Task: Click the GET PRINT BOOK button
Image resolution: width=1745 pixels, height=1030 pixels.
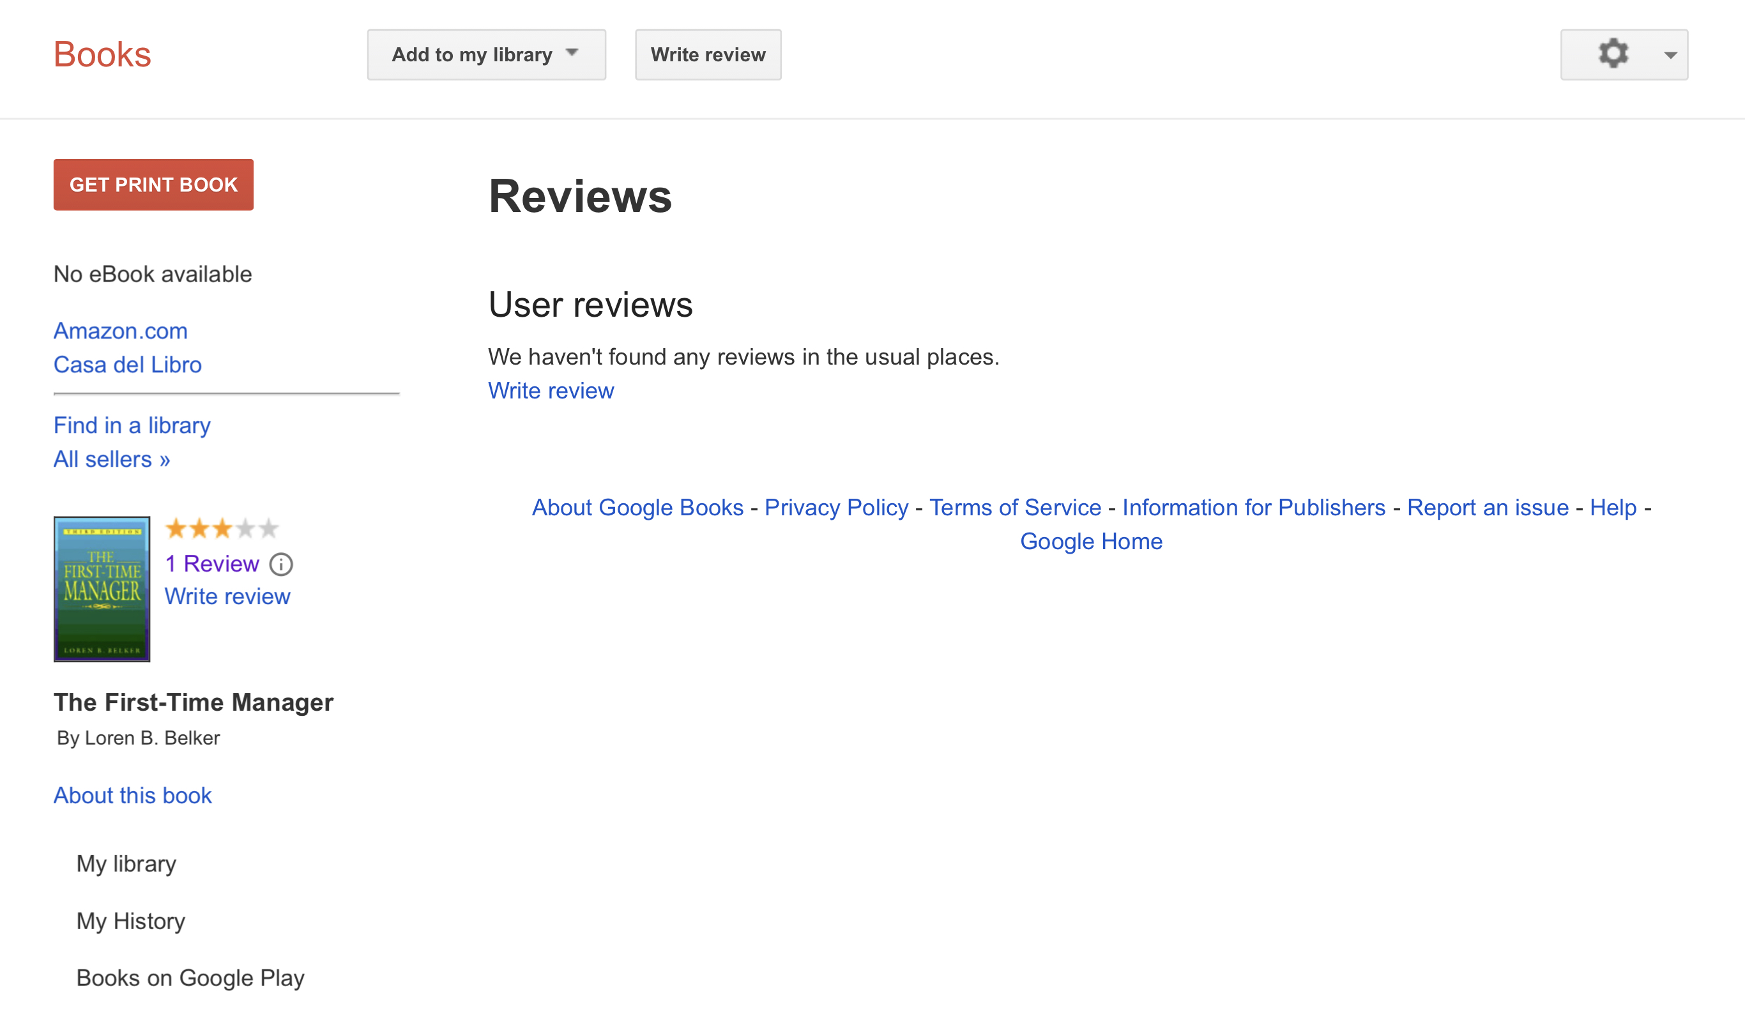Action: coord(153,185)
